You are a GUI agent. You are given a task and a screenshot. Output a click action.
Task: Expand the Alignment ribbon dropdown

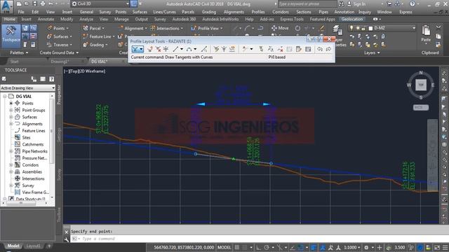[x=146, y=28]
